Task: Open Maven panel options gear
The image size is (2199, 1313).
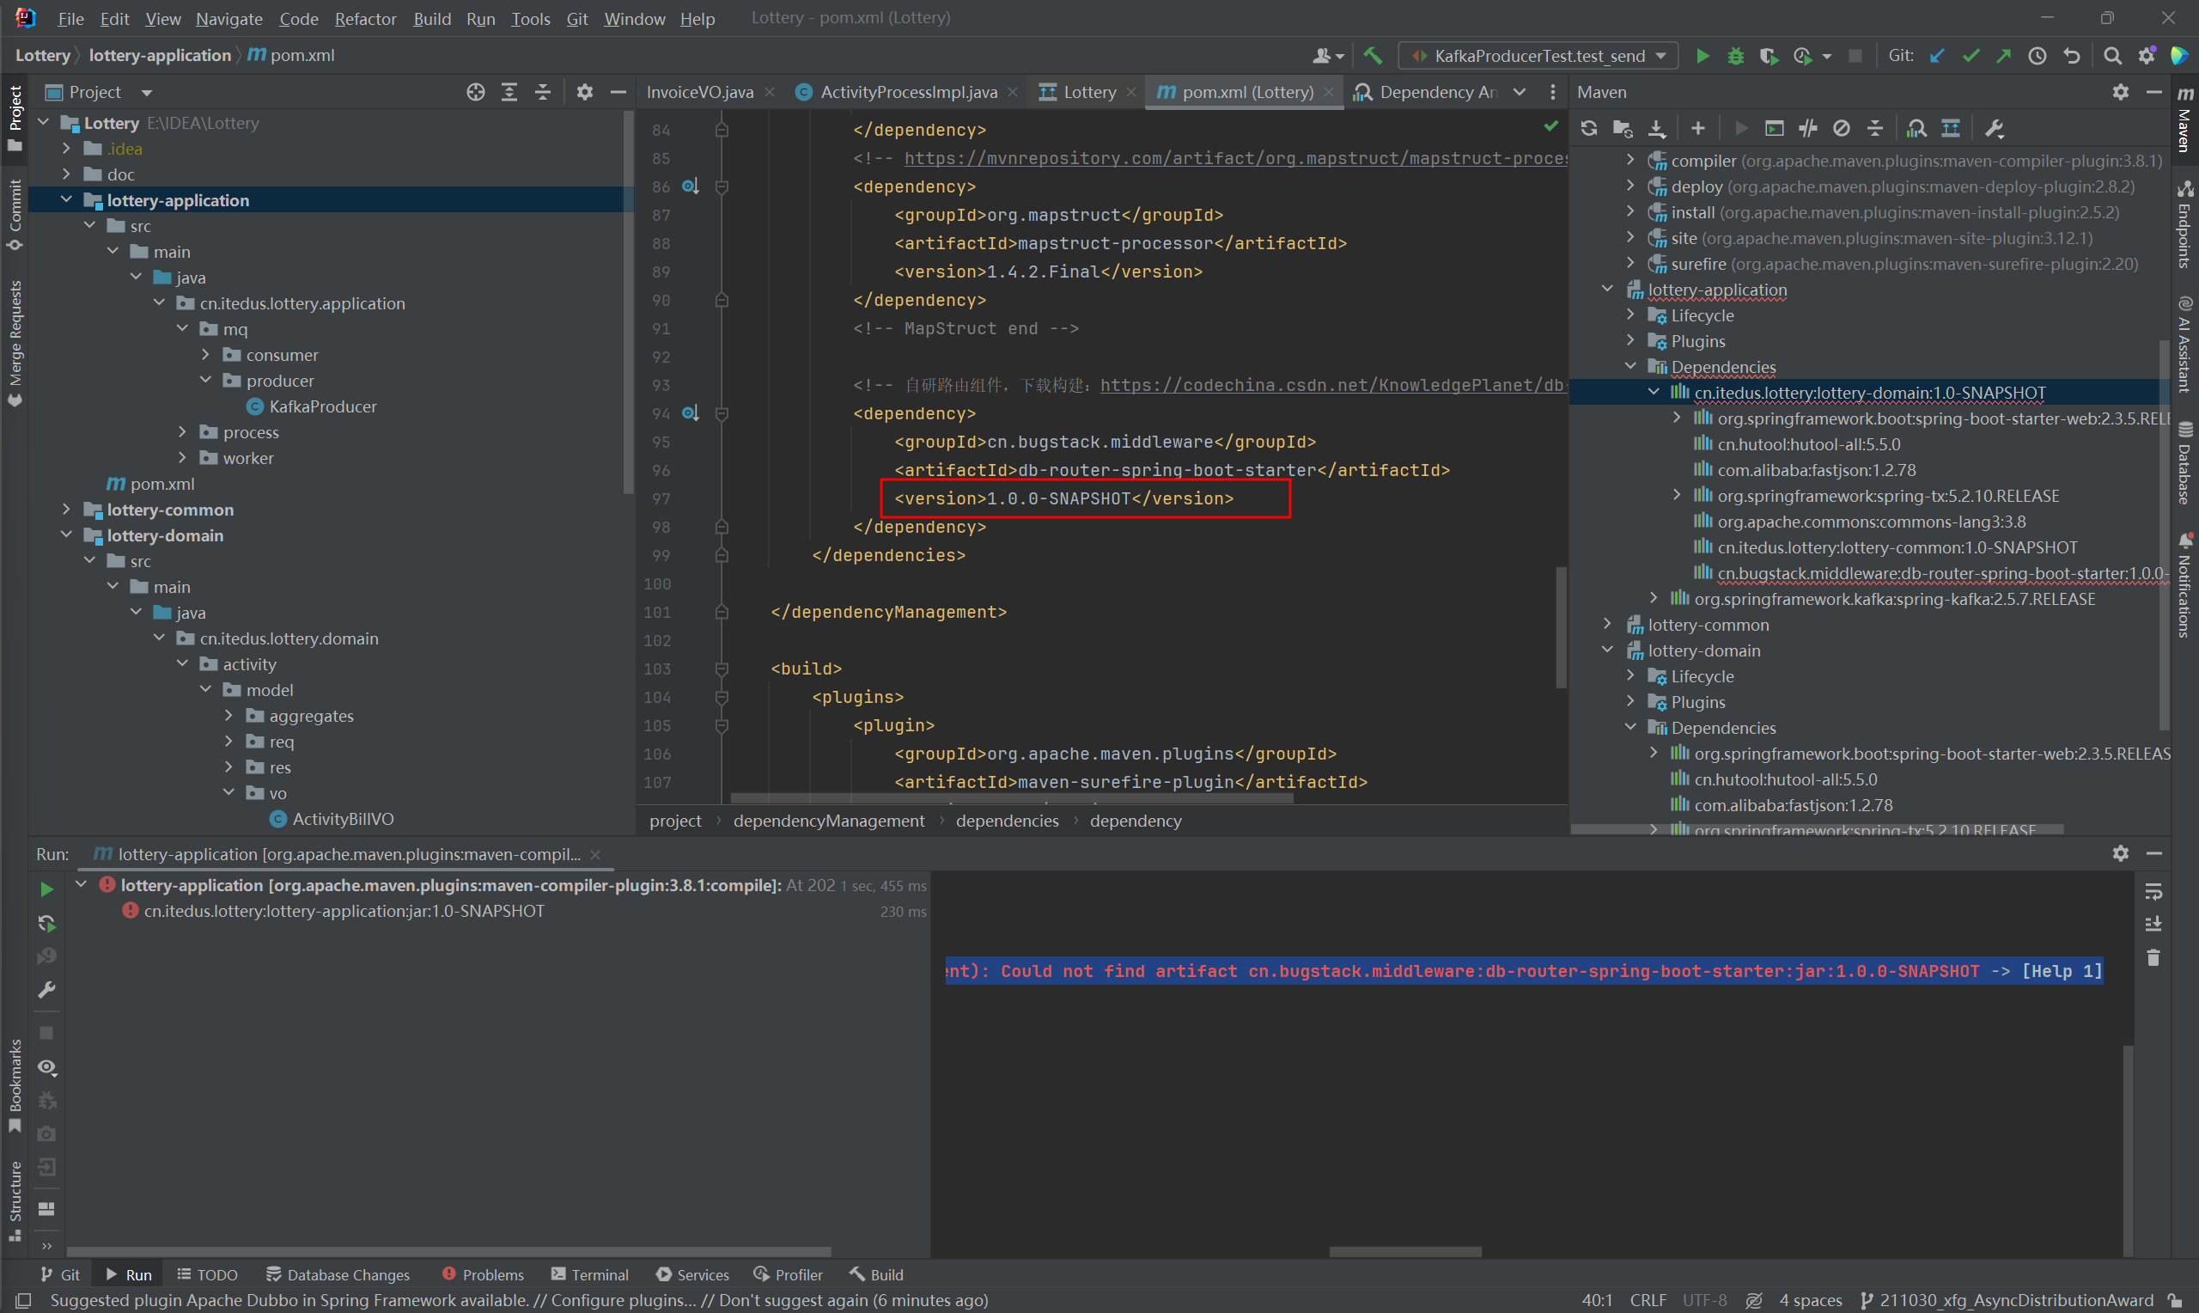Action: (x=2120, y=92)
